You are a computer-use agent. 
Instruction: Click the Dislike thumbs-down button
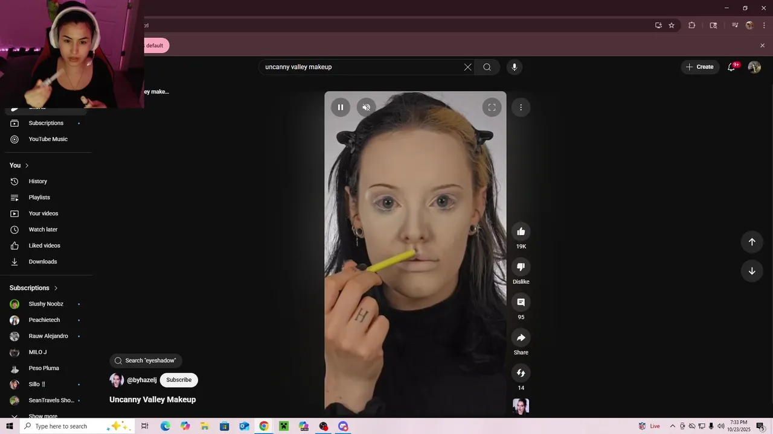coord(521,266)
